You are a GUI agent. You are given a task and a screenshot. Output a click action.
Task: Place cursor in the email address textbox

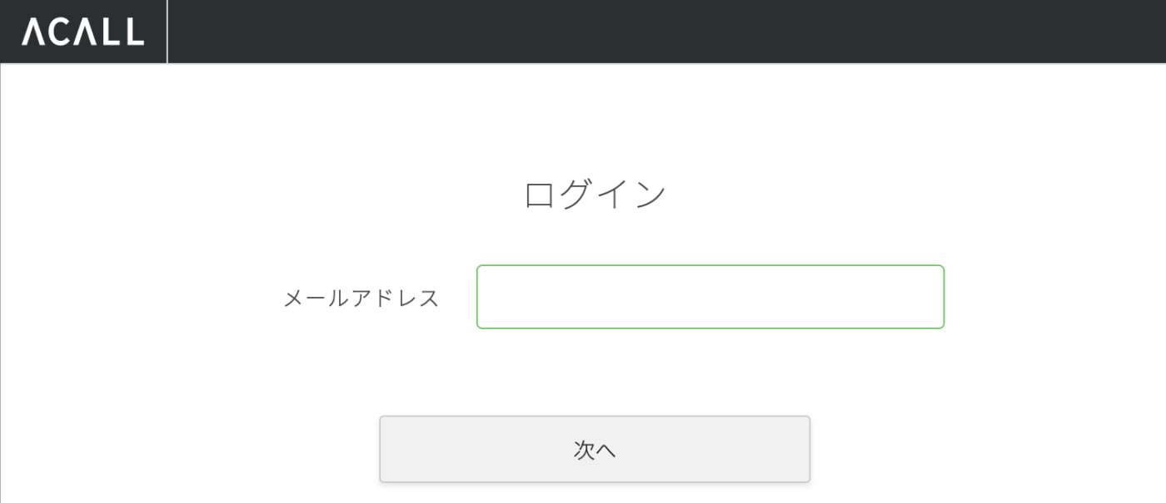(710, 297)
